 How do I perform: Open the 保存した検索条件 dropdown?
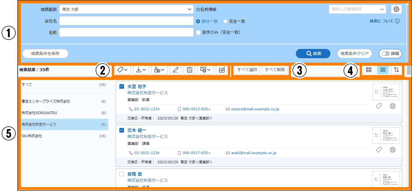pos(357,9)
